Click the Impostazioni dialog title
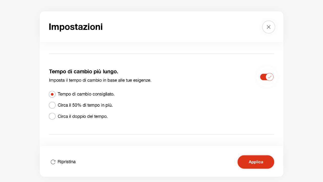The height and width of the screenshot is (182, 323). tap(76, 27)
